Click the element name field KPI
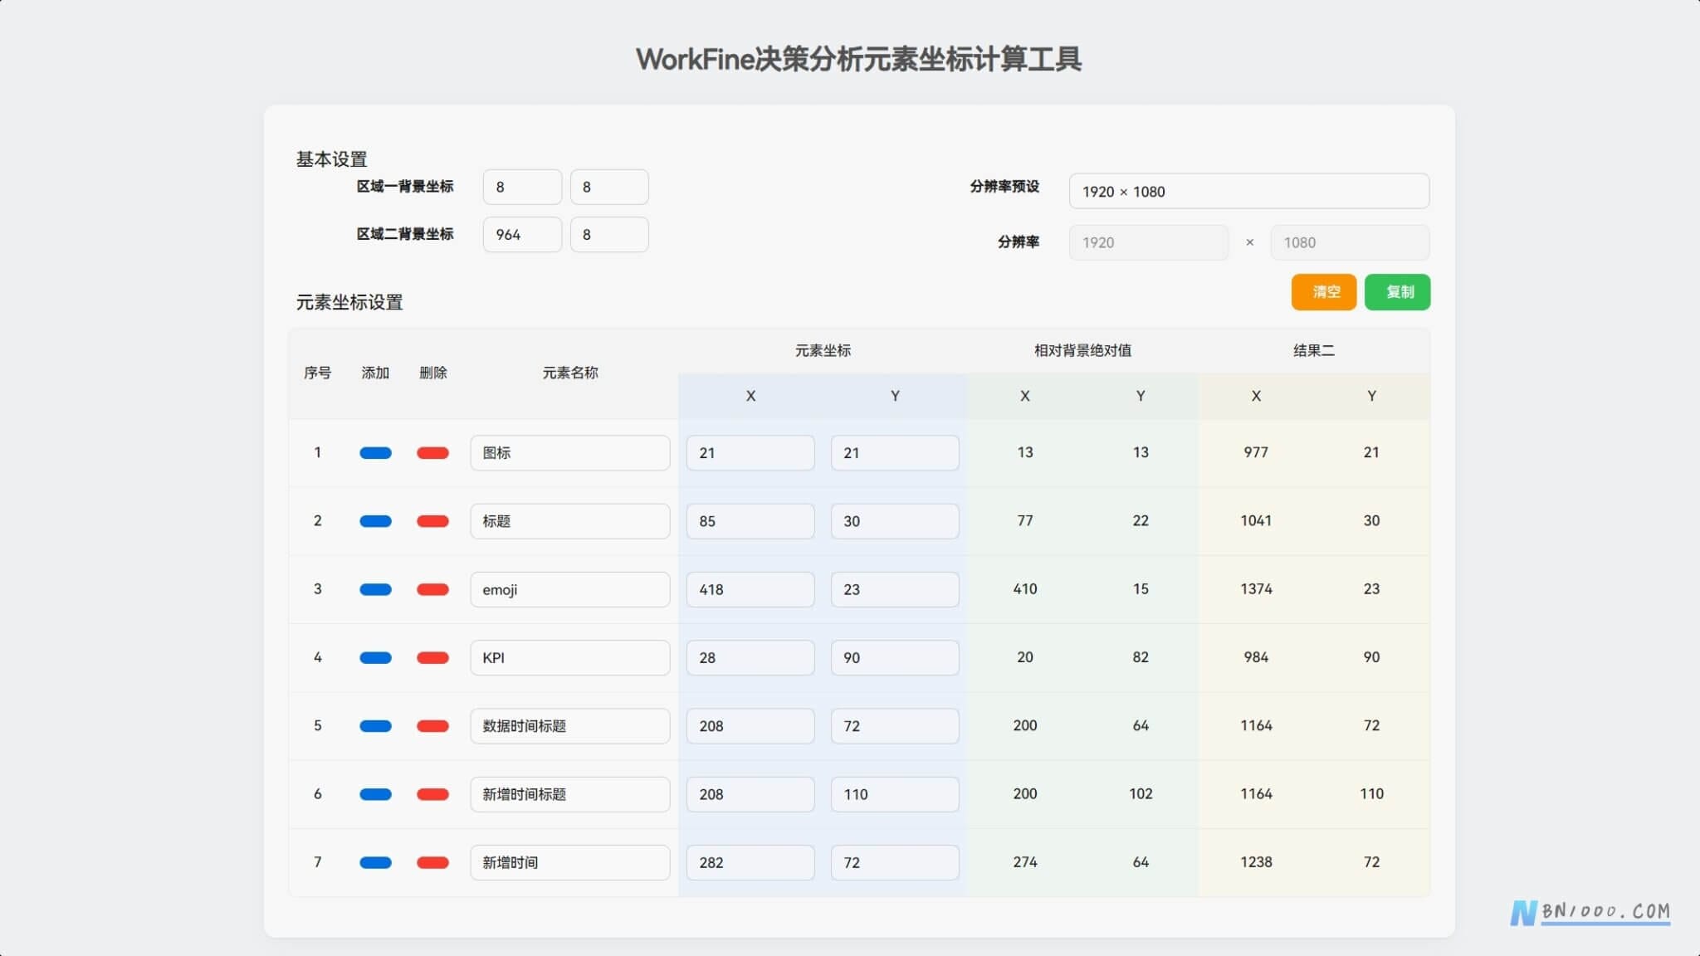This screenshot has width=1700, height=956. point(570,658)
